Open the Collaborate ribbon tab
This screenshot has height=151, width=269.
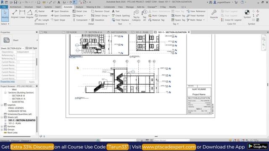click(109, 7)
